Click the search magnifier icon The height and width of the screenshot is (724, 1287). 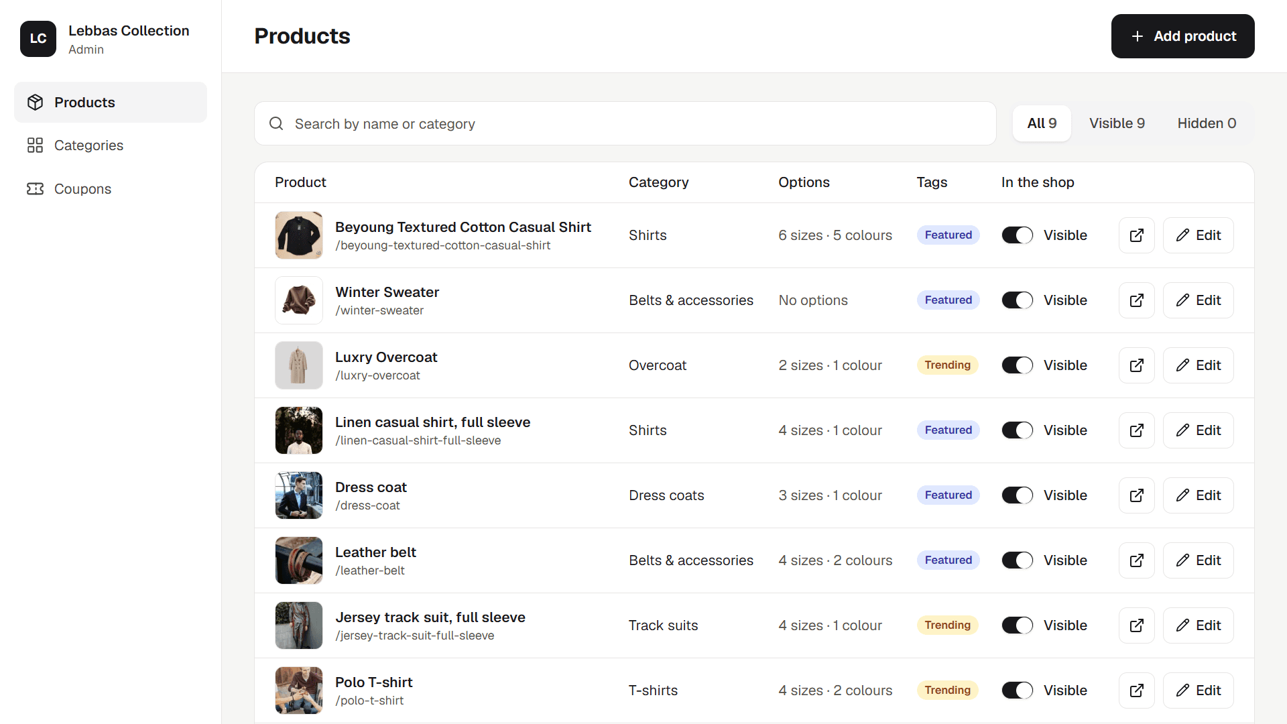point(276,123)
